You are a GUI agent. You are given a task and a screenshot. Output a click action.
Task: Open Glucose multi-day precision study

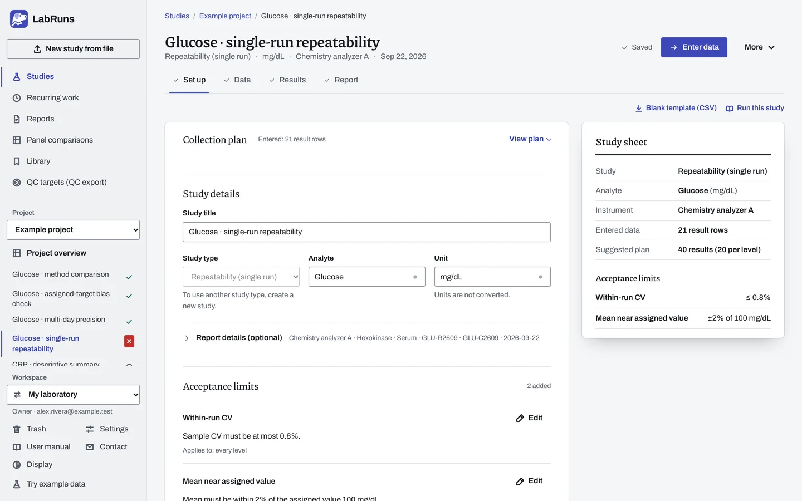pos(58,320)
